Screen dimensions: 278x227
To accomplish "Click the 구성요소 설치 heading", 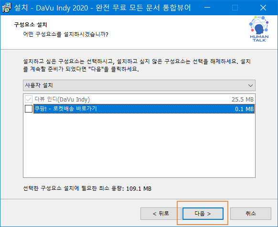I will (31, 25).
